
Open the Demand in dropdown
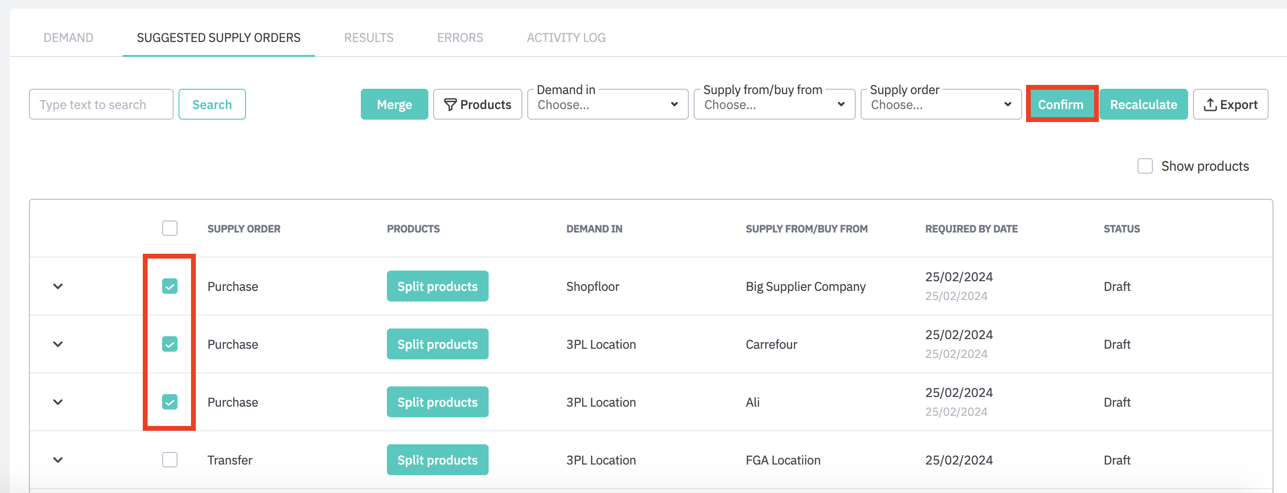tap(607, 104)
